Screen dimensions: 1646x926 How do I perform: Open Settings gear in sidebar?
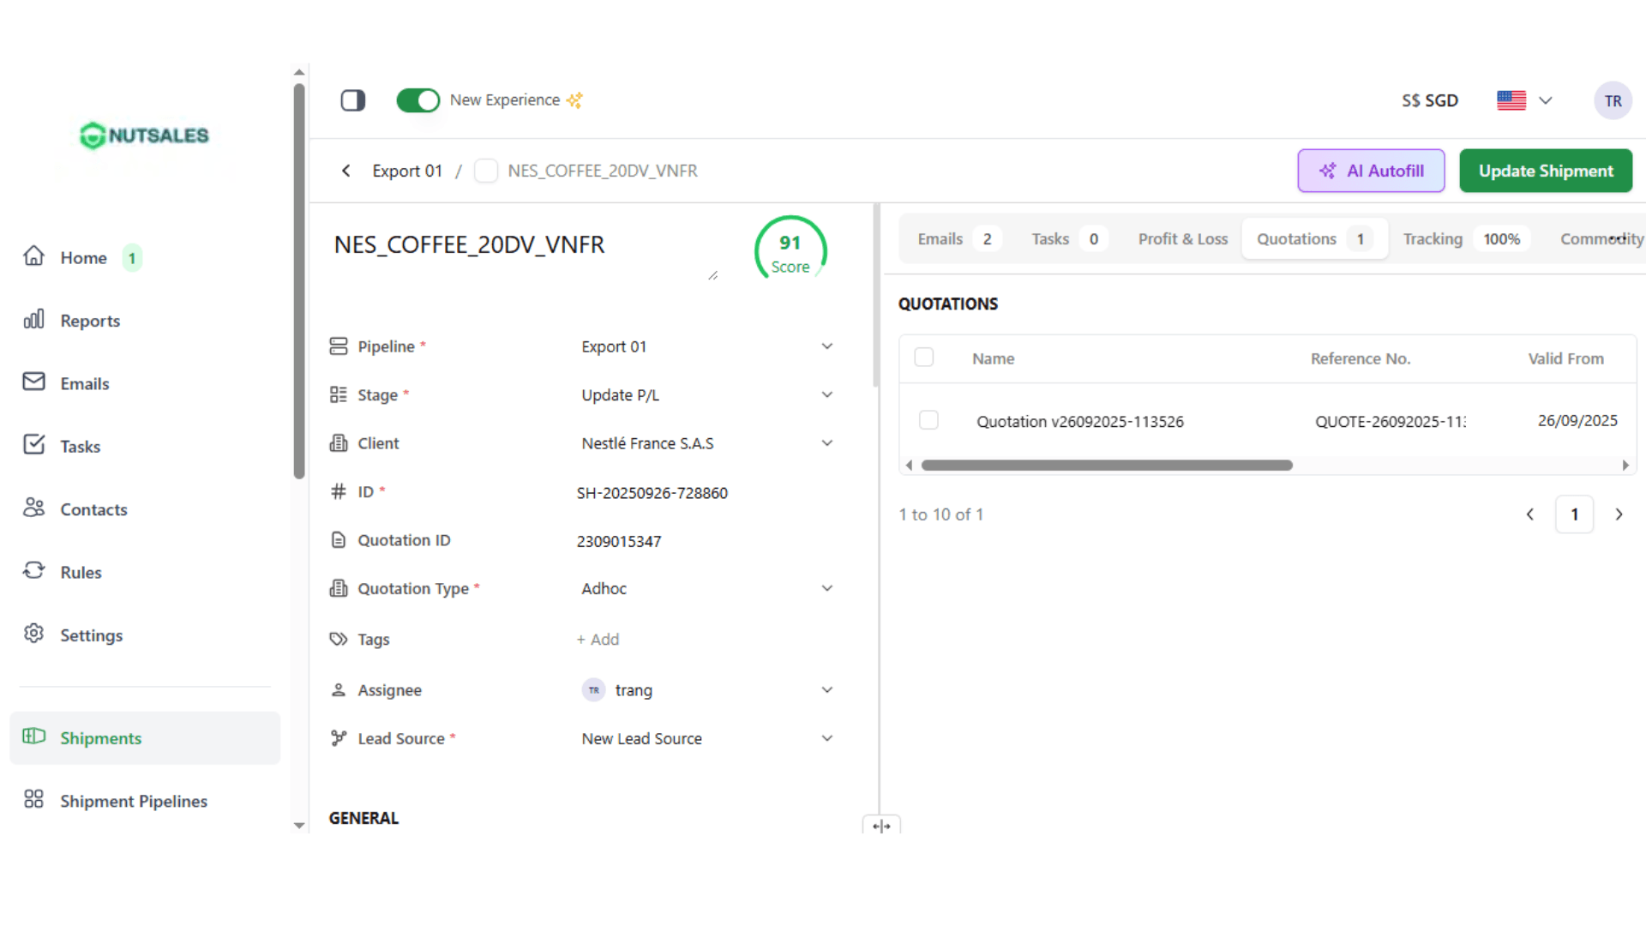click(33, 634)
